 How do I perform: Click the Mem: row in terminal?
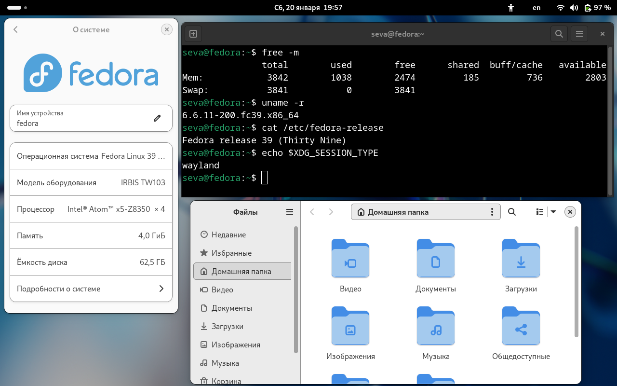(394, 78)
